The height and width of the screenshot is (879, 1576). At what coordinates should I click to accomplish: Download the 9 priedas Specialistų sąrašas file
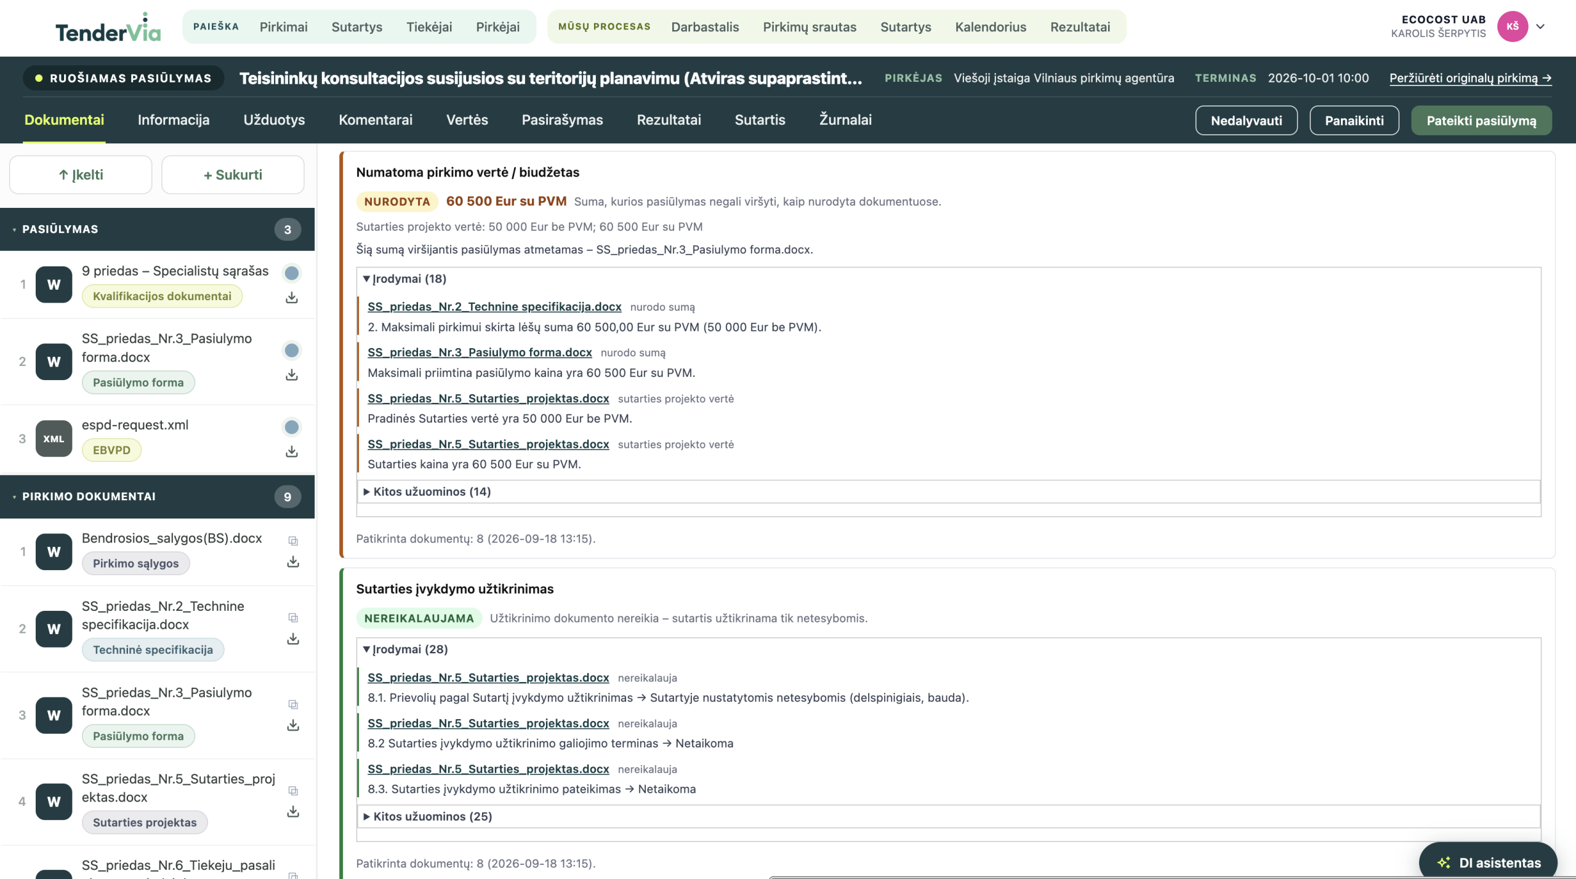click(x=292, y=298)
